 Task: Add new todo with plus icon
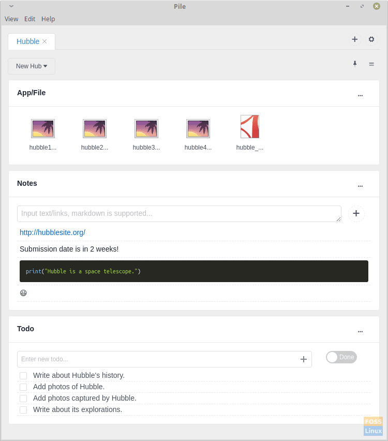[x=303, y=359]
